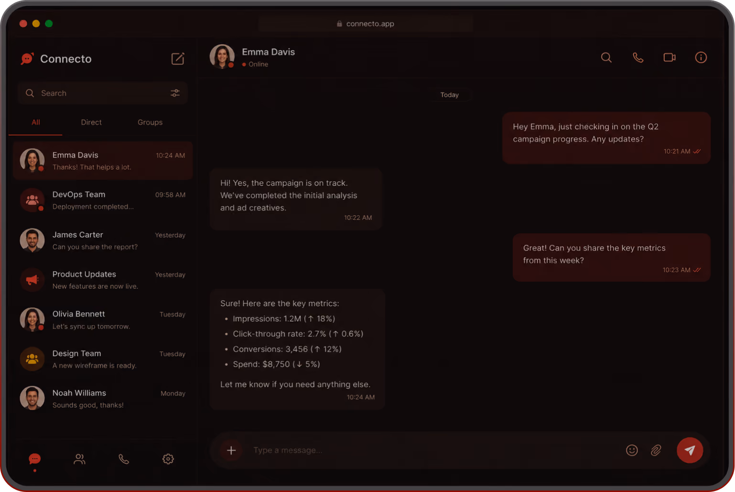Click the paperclip attach file icon

656,450
